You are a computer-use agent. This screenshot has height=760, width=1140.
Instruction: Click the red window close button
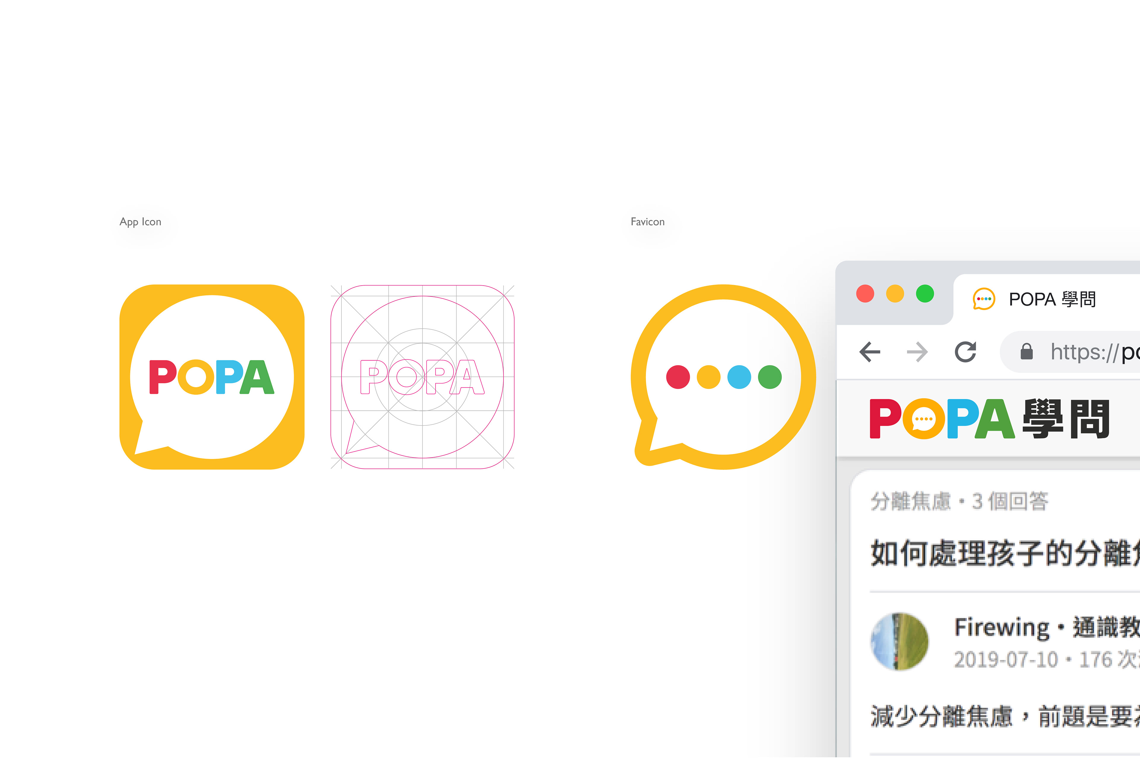[865, 294]
